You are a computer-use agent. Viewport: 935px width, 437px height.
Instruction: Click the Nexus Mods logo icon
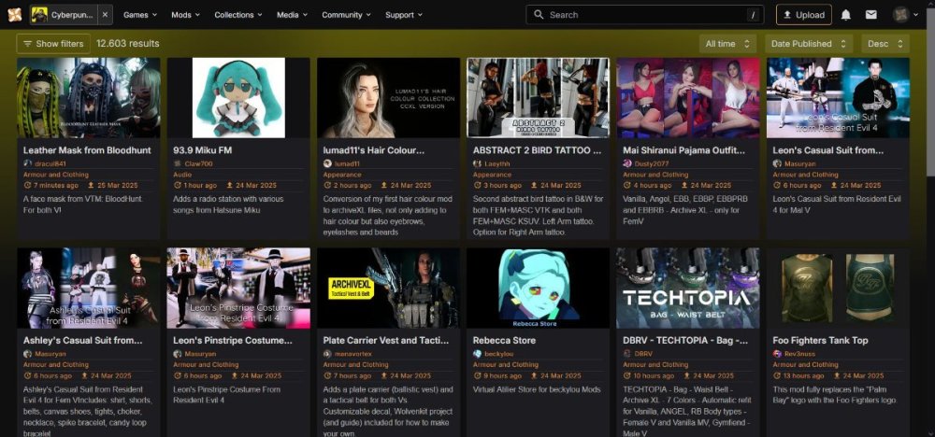tap(14, 14)
